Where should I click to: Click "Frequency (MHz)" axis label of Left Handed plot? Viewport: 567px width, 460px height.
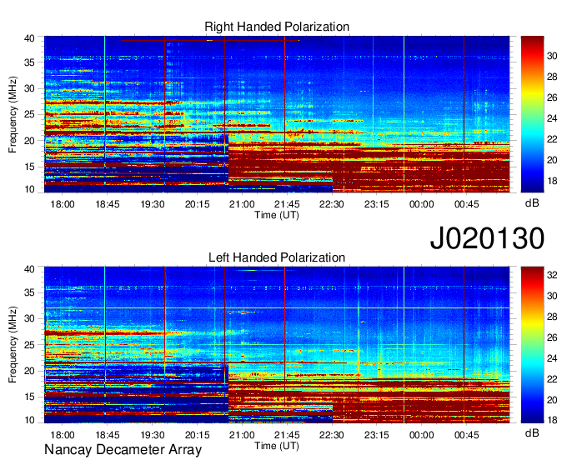pos(13,345)
